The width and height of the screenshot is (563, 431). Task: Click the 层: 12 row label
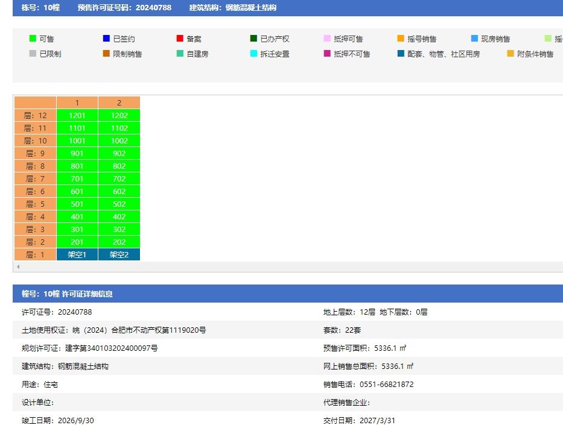[x=35, y=116]
